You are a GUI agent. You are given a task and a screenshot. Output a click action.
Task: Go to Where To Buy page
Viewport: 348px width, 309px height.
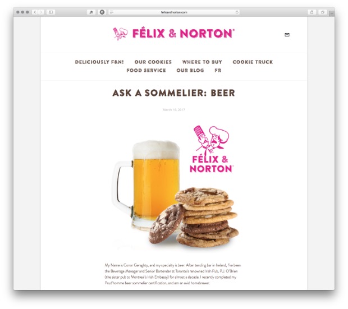click(x=202, y=62)
